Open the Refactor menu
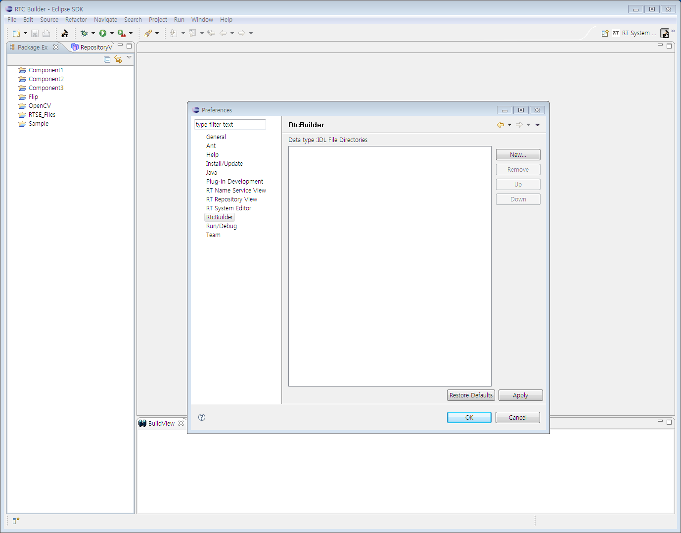 76,20
